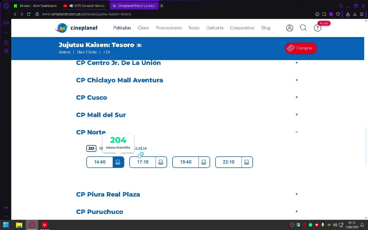
Task: Open the Cineplanet search magnifier
Action: [x=303, y=28]
